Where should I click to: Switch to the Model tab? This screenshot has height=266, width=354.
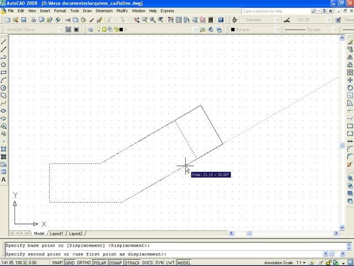(39, 233)
